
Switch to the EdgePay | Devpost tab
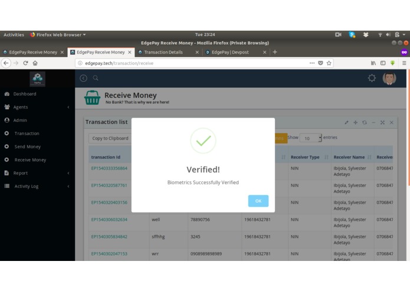(x=230, y=52)
